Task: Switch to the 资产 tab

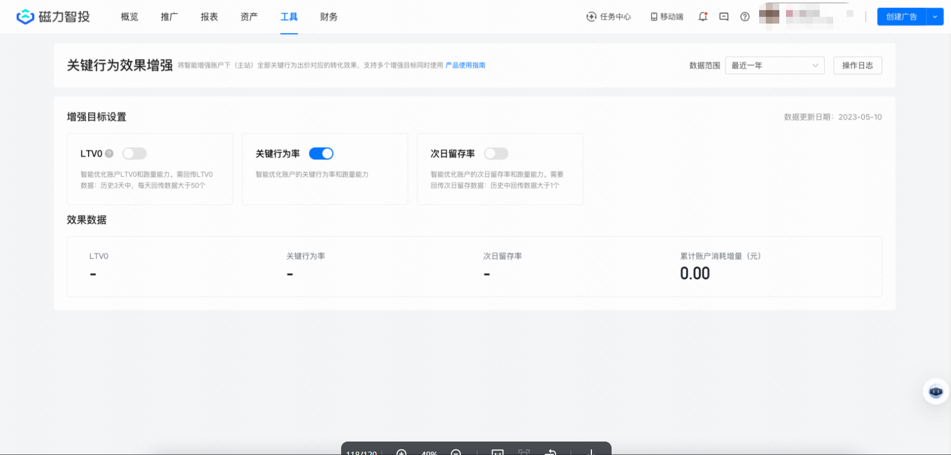Action: [x=249, y=17]
